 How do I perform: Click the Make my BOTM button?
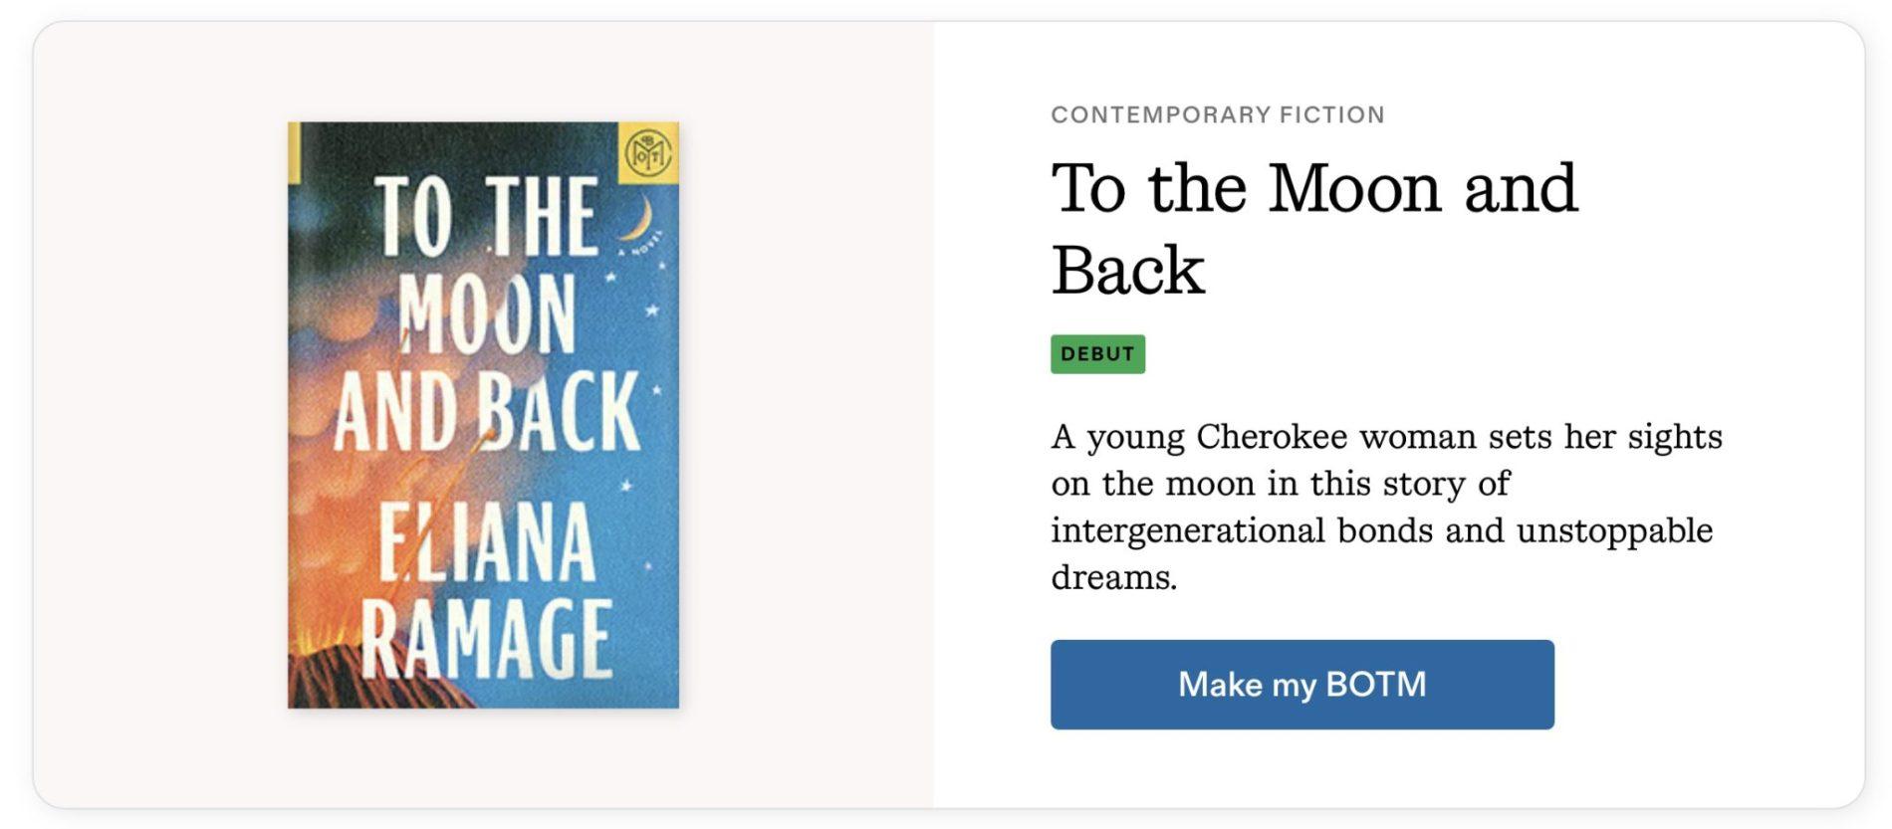pos(1301,685)
